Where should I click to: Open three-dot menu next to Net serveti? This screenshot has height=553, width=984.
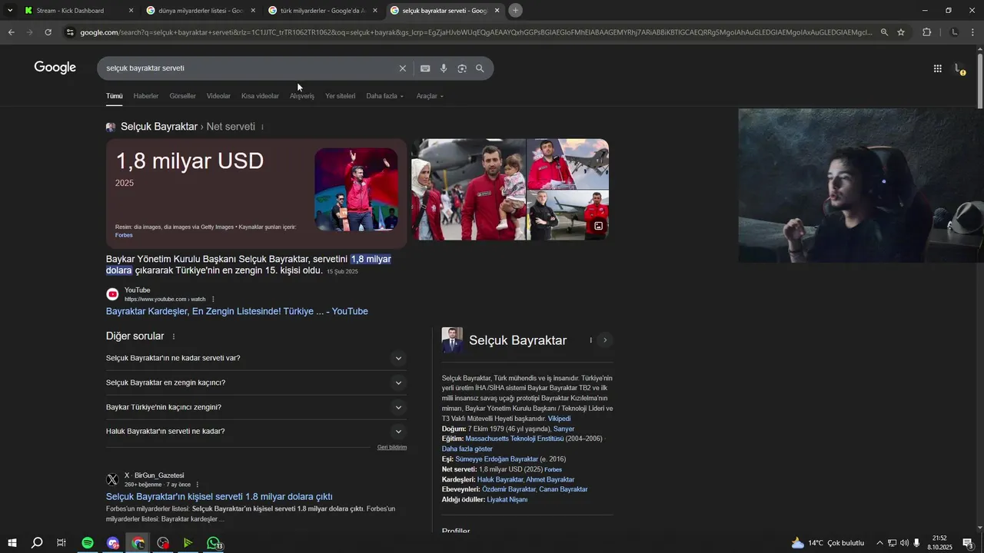262,127
